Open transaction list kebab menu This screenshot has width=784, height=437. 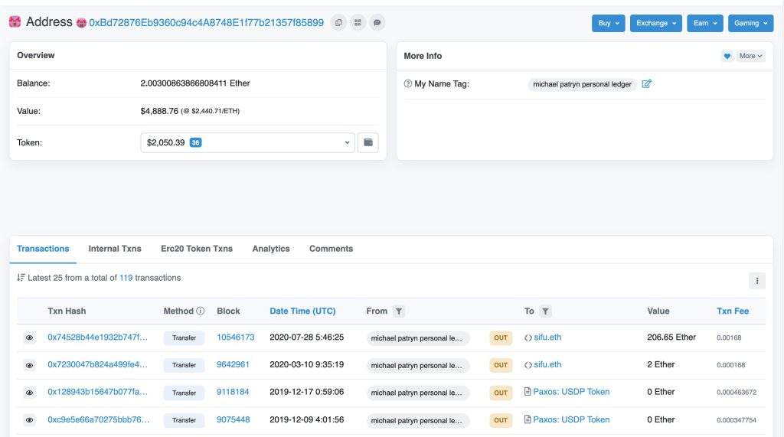pyautogui.click(x=757, y=281)
